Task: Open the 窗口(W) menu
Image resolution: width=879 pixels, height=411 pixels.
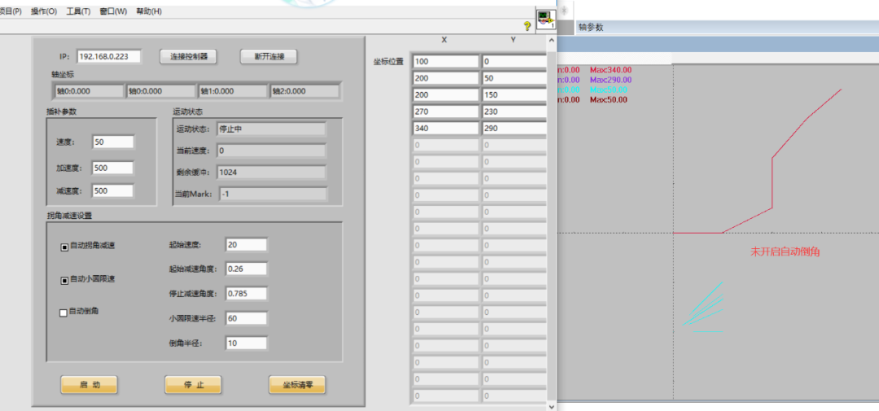Action: click(113, 11)
